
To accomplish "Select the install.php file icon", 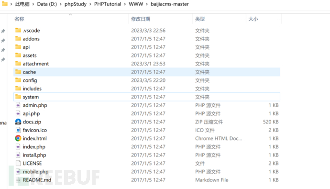I will (x=18, y=155).
